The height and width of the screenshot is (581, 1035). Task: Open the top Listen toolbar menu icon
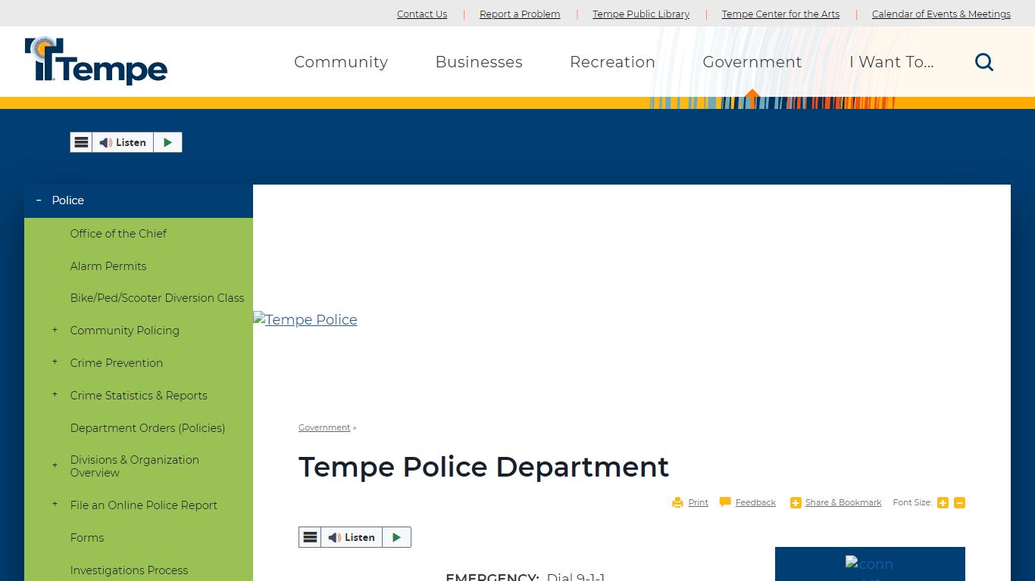(x=81, y=142)
